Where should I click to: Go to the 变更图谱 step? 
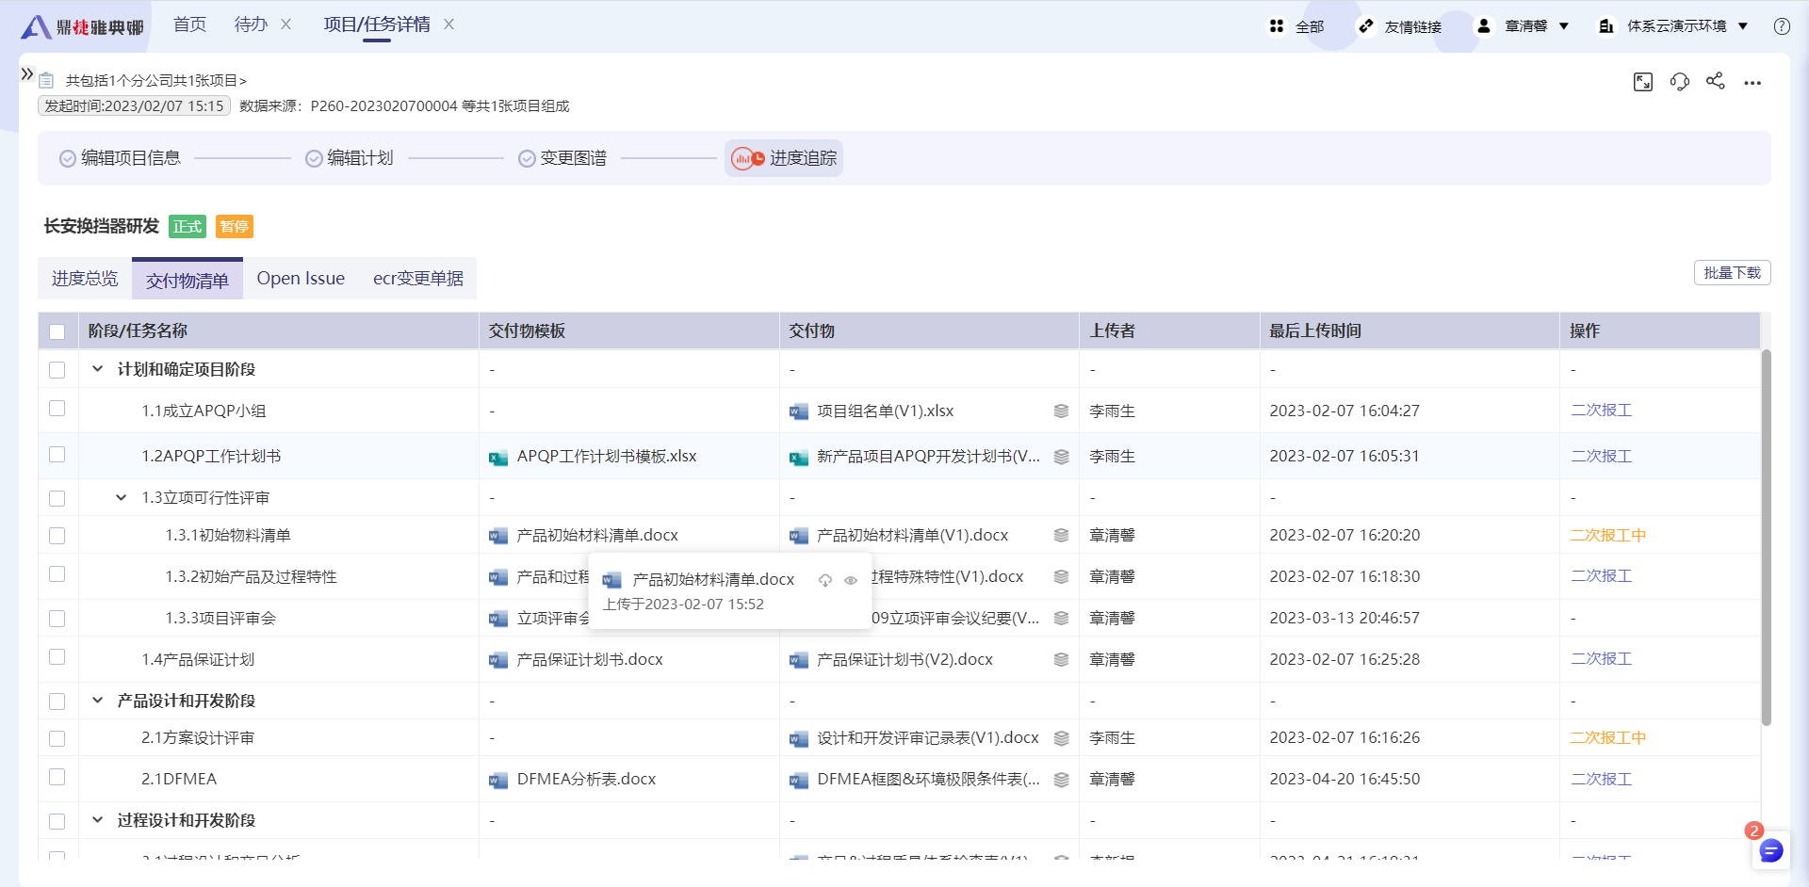[562, 158]
